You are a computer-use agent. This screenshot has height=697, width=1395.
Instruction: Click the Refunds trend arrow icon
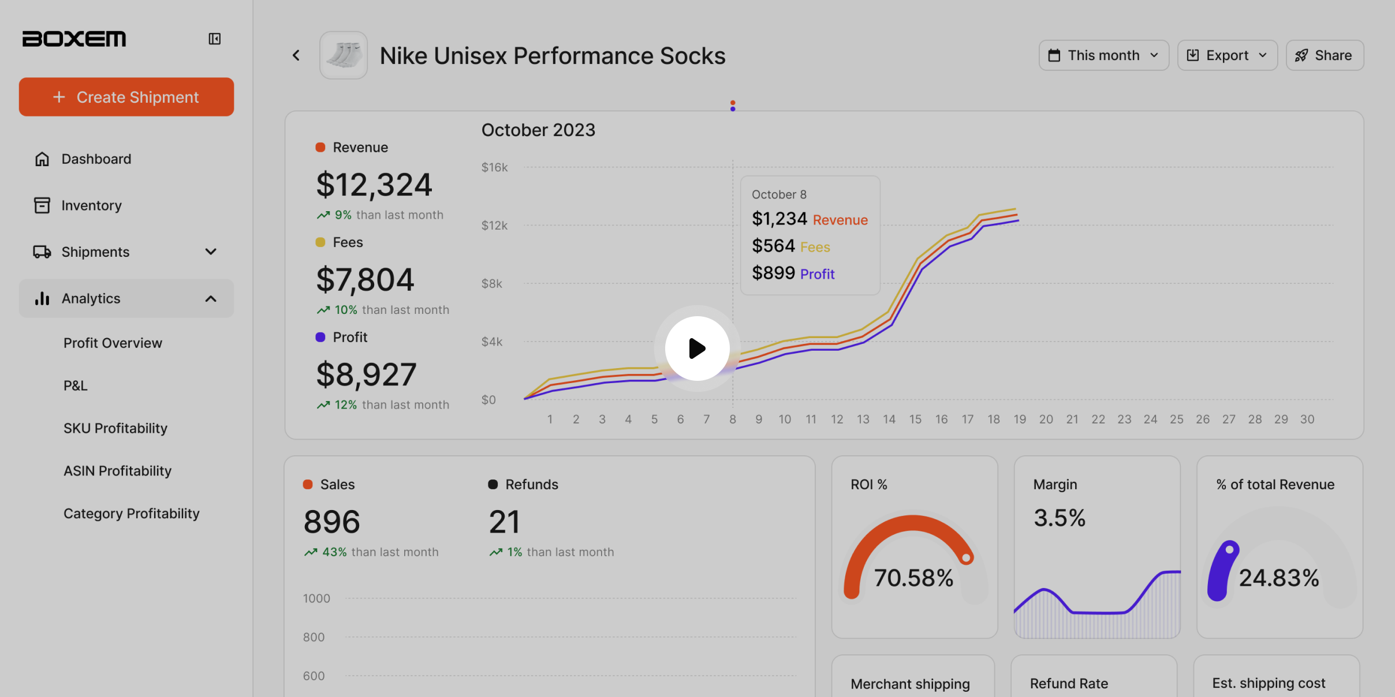pyautogui.click(x=496, y=552)
